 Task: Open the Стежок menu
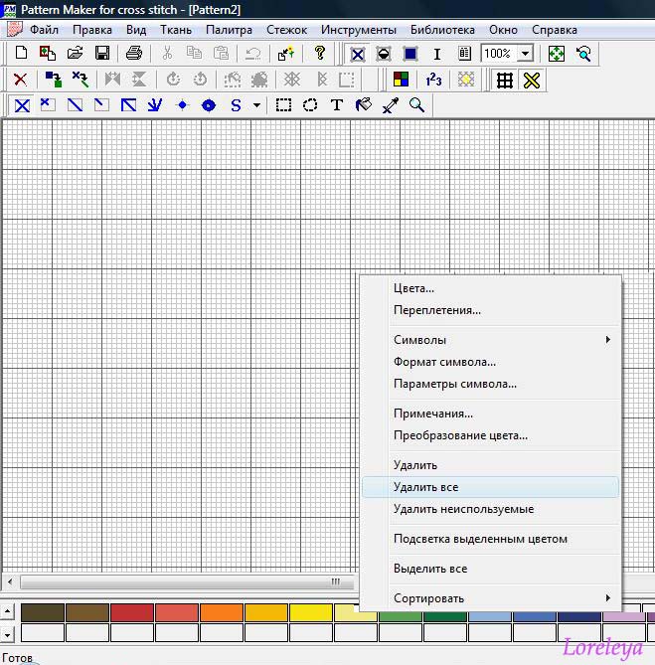click(286, 30)
